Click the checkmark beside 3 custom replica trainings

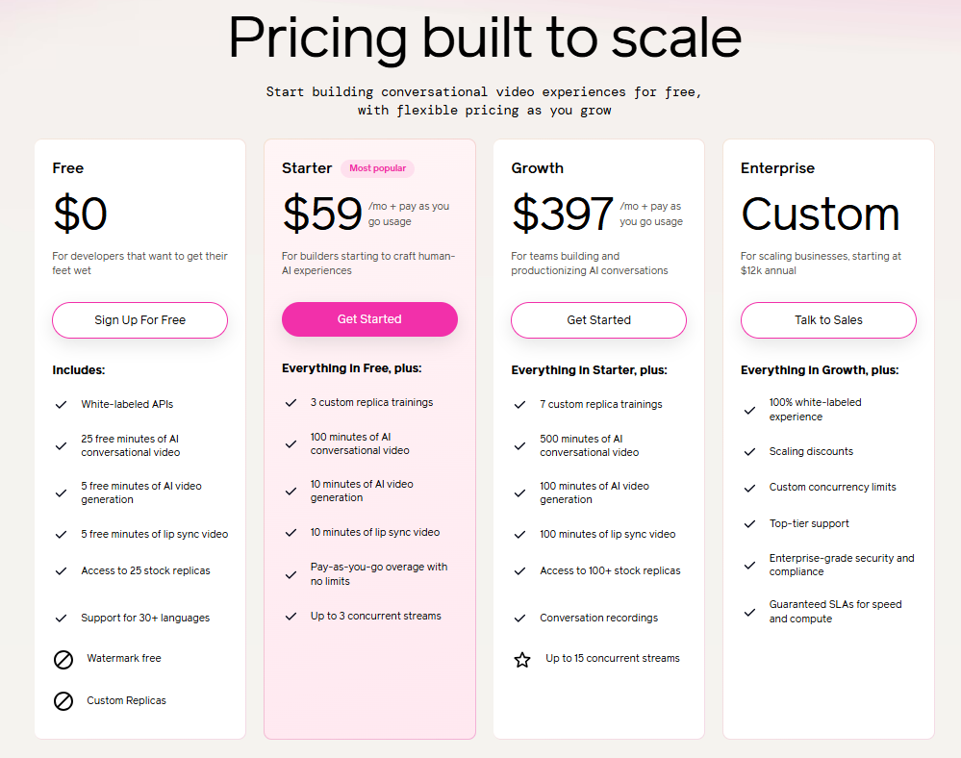tap(291, 403)
